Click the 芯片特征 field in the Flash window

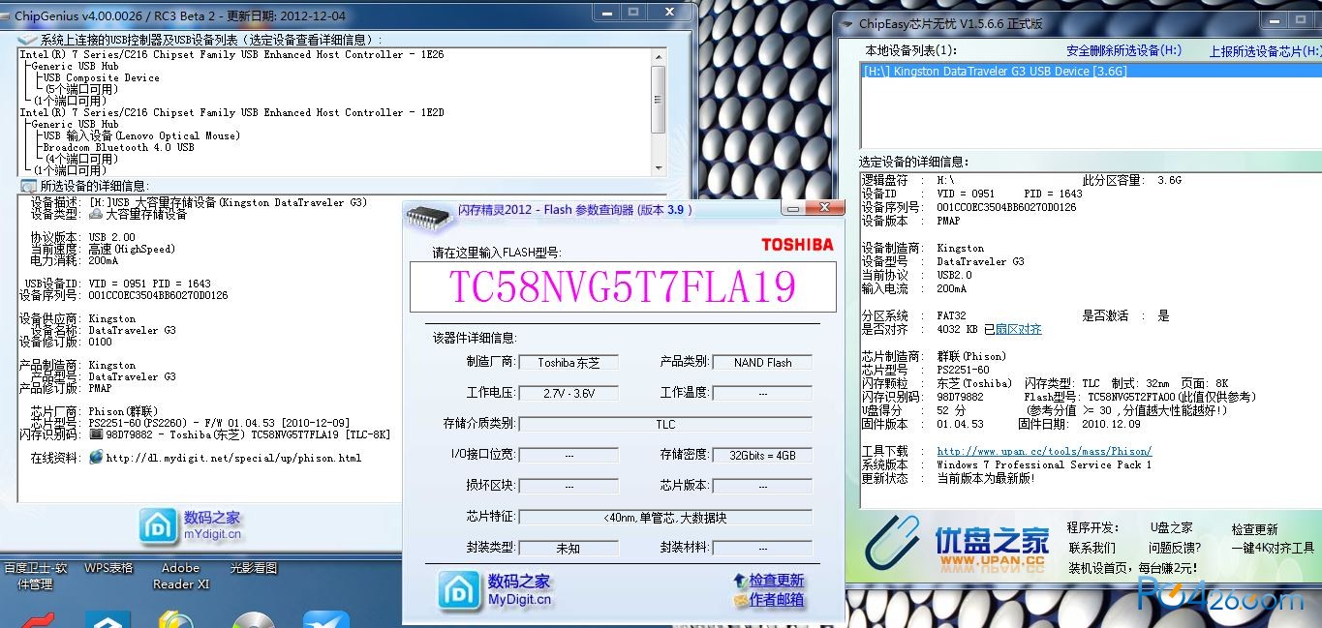tap(665, 517)
